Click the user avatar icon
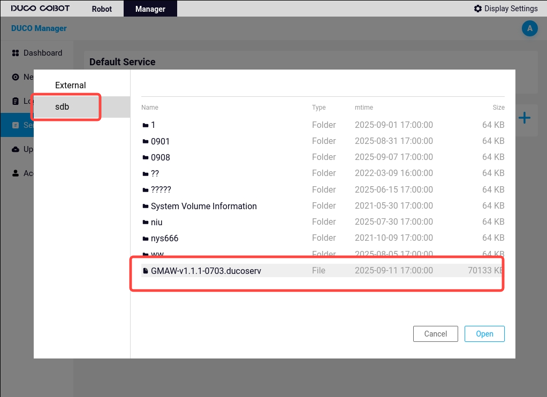The width and height of the screenshot is (547, 397). pos(529,29)
